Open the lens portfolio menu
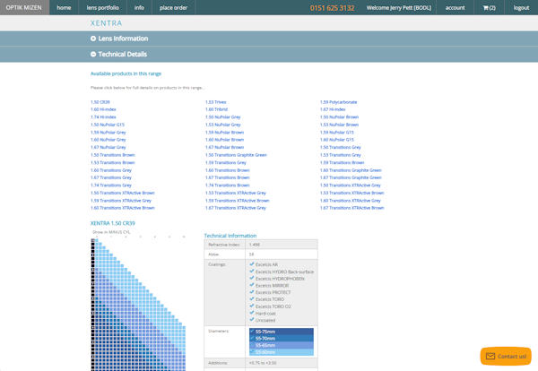This screenshot has height=371, width=538. click(102, 7)
